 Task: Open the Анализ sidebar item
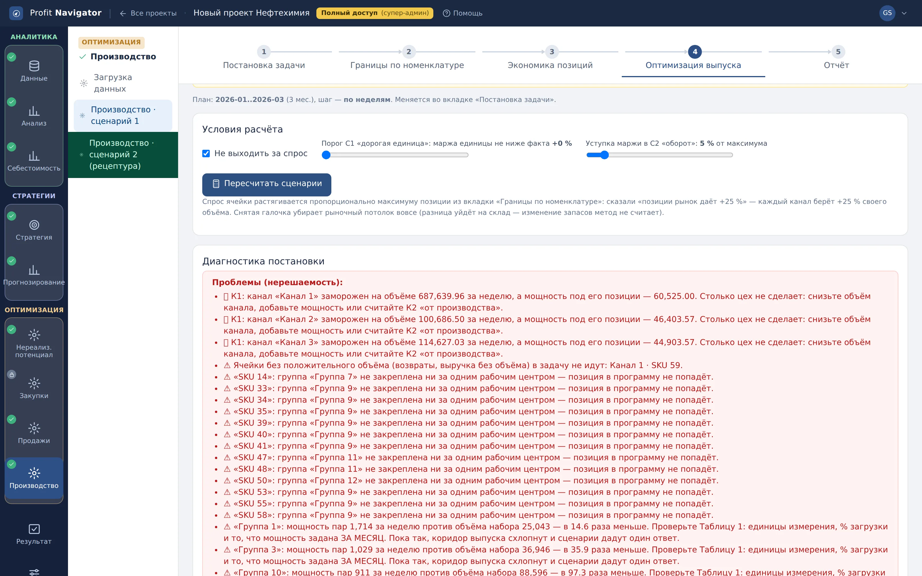[34, 116]
